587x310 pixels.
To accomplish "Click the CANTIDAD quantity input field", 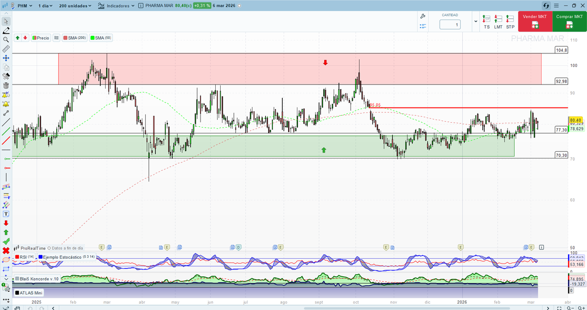I will pyautogui.click(x=450, y=24).
